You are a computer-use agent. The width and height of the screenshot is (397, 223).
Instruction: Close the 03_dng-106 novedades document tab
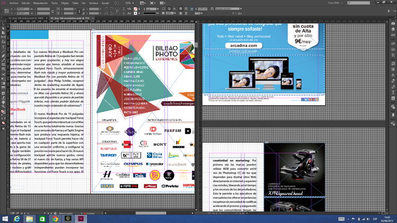click(93, 18)
